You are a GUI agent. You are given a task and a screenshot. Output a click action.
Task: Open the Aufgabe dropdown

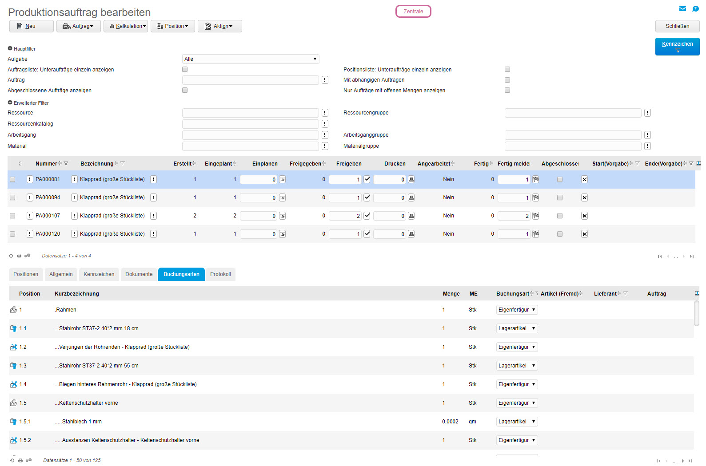pos(251,59)
